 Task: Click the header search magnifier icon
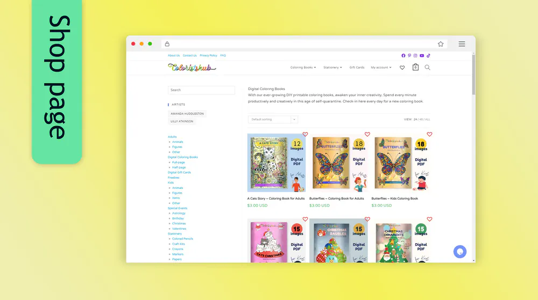coord(427,68)
